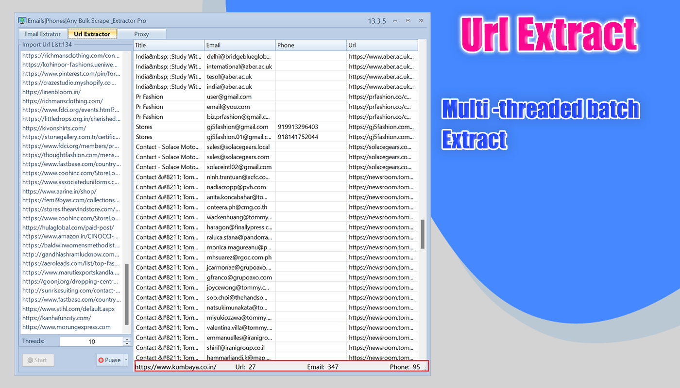Click the Email: 347 status counter
Screen dimensions: 680x388
point(323,367)
